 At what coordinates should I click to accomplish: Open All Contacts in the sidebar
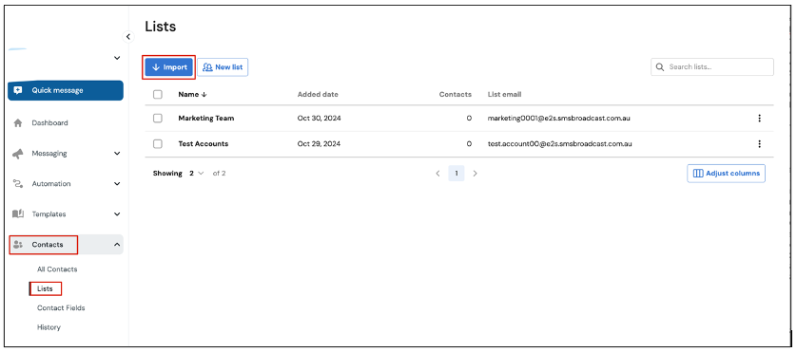57,269
